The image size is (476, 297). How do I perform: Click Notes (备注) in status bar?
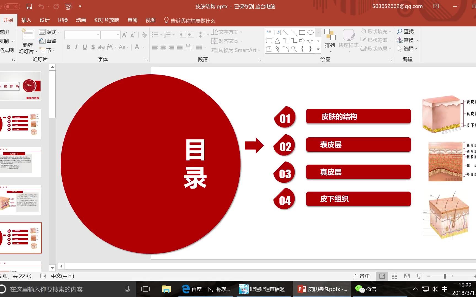coord(361,276)
